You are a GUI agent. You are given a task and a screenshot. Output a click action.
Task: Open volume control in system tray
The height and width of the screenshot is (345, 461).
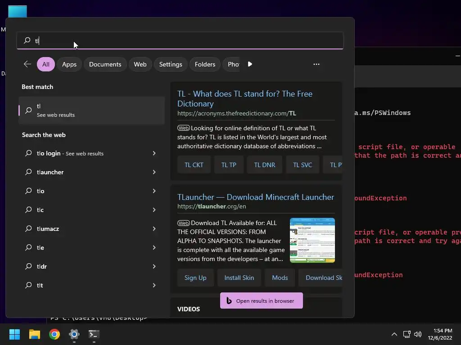pos(417,334)
